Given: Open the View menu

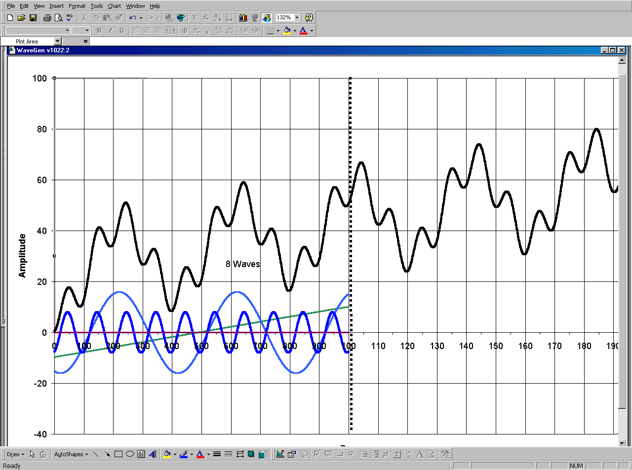Looking at the screenshot, I should pyautogui.click(x=39, y=6).
